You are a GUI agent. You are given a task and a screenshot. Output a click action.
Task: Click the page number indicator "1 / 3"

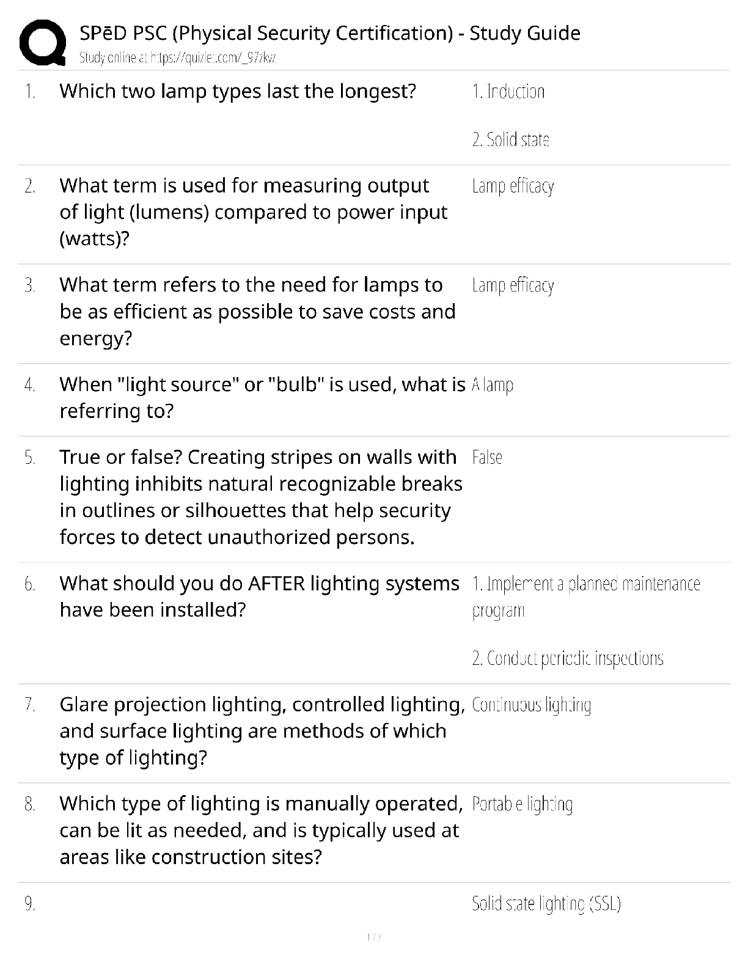(373, 937)
